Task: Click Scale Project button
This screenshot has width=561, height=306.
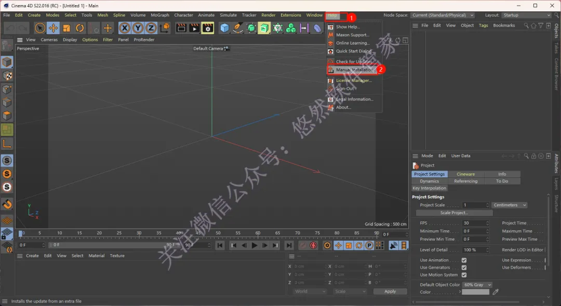Action: (x=455, y=213)
